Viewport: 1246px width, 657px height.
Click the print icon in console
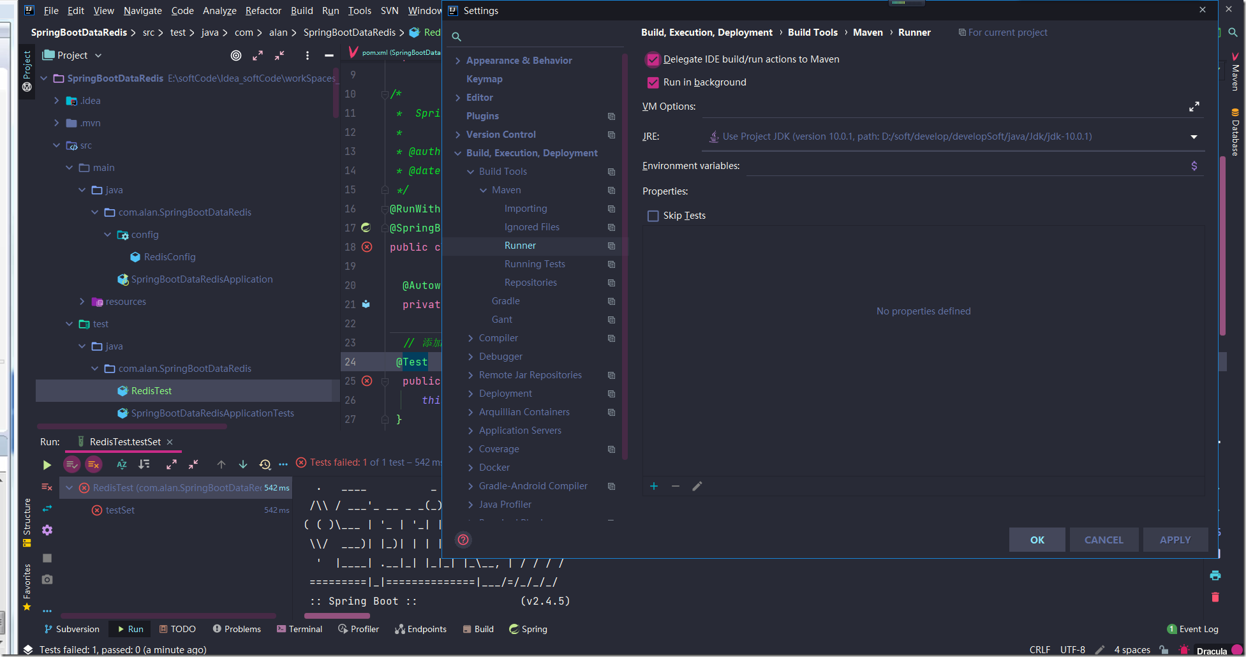pos(1215,575)
